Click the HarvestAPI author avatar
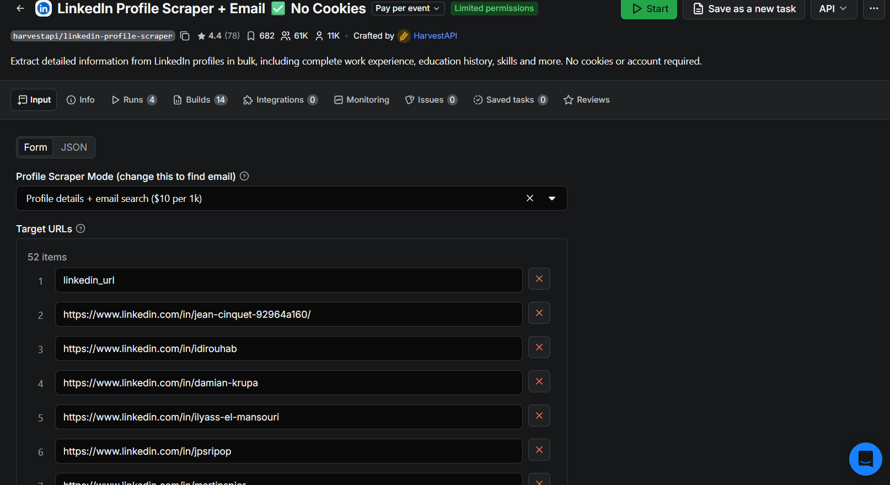 point(404,36)
